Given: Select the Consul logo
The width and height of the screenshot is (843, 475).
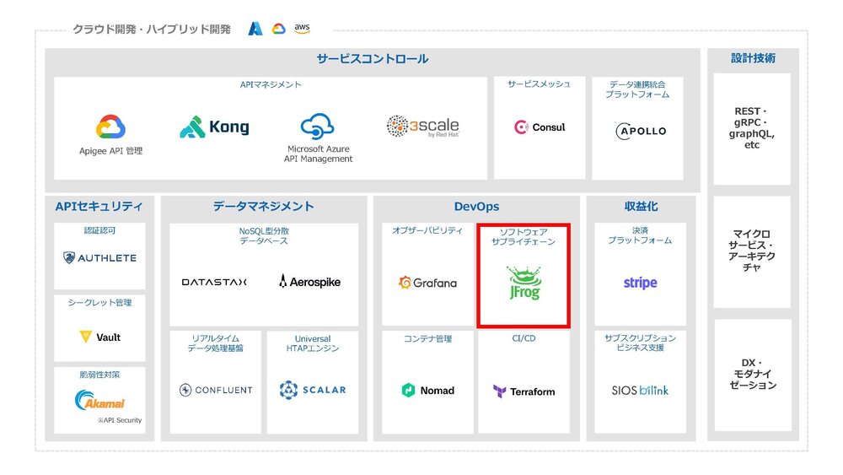Looking at the screenshot, I should [x=540, y=127].
